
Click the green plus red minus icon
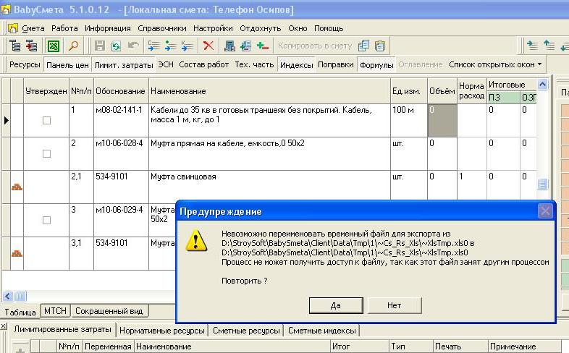[262, 46]
